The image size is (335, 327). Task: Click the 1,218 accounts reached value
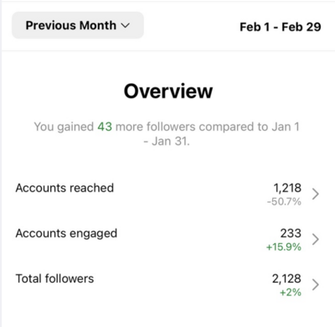[x=287, y=188]
